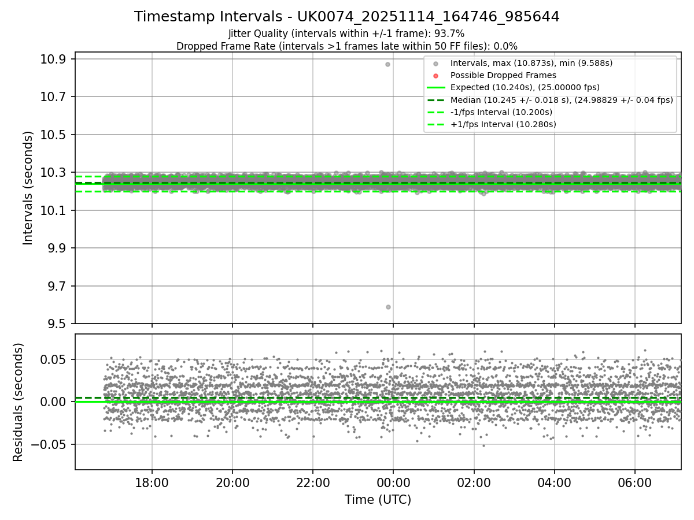
Task: Select legend entry 'Possible Dropped Frames'
Action: pyautogui.click(x=503, y=75)
